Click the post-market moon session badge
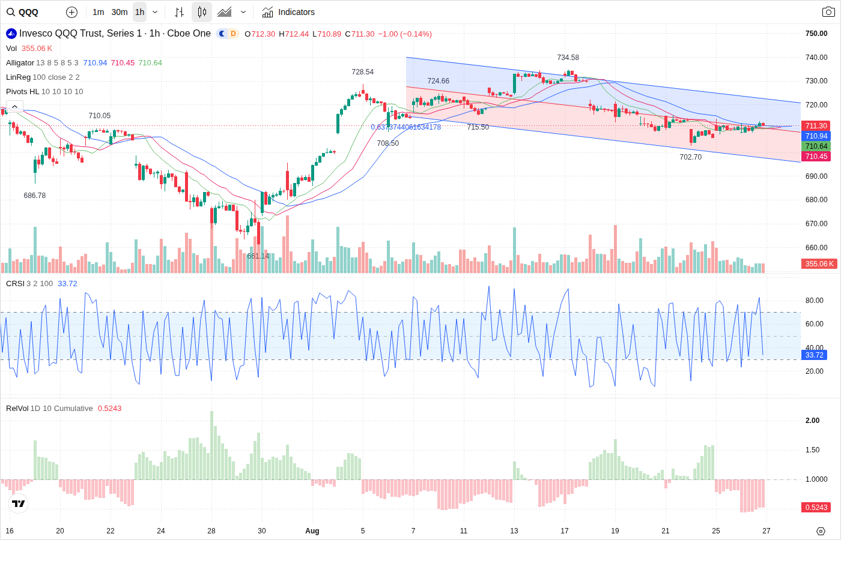The image size is (853, 570). click(222, 34)
